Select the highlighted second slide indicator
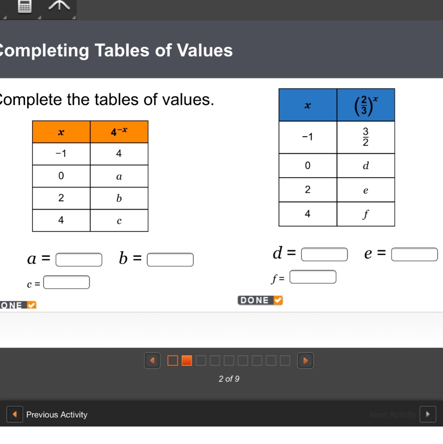This screenshot has height=444, width=443. coord(187,361)
